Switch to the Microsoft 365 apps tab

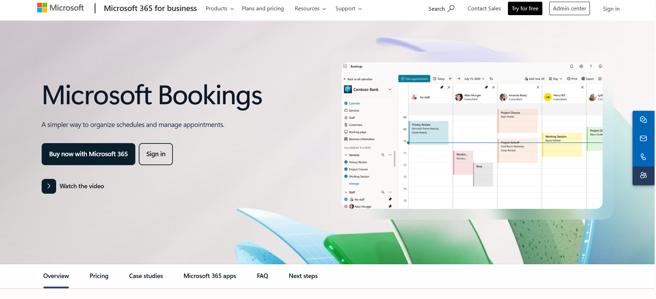tap(210, 276)
